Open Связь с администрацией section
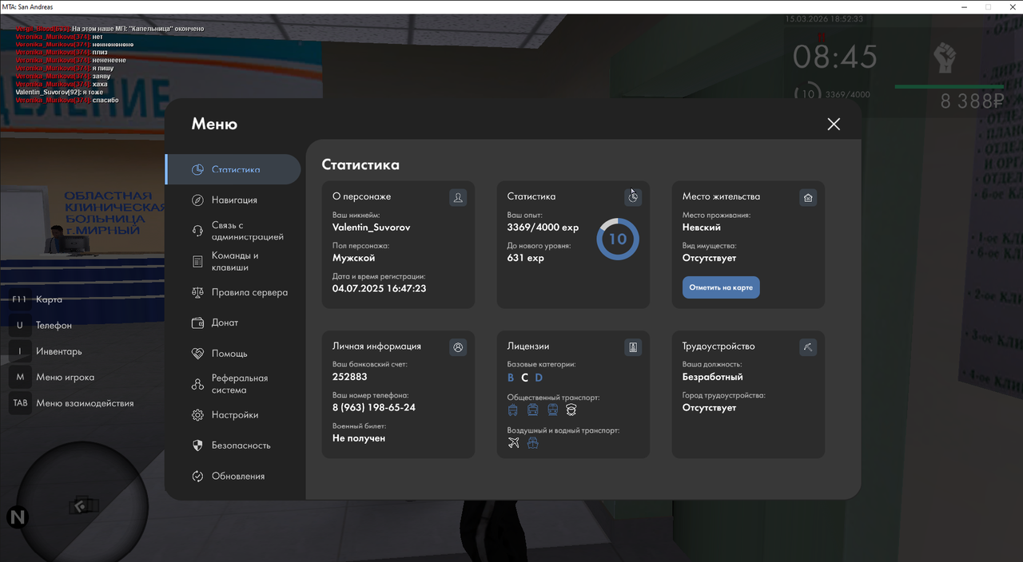Image resolution: width=1023 pixels, height=562 pixels. point(233,231)
